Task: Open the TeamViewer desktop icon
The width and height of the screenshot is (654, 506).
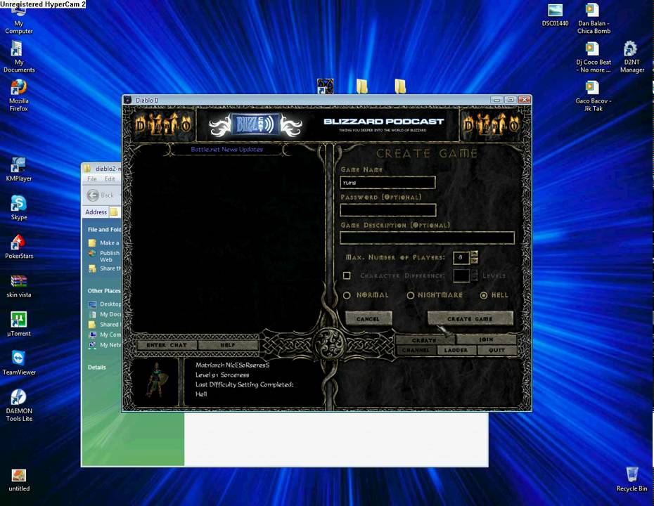Action: coord(18,363)
